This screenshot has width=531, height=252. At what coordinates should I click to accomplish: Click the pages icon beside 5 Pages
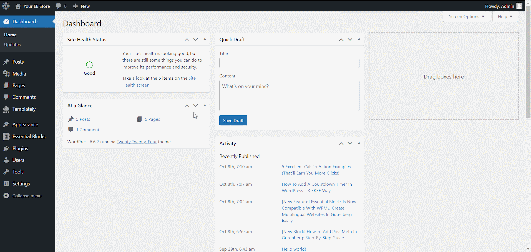point(140,119)
